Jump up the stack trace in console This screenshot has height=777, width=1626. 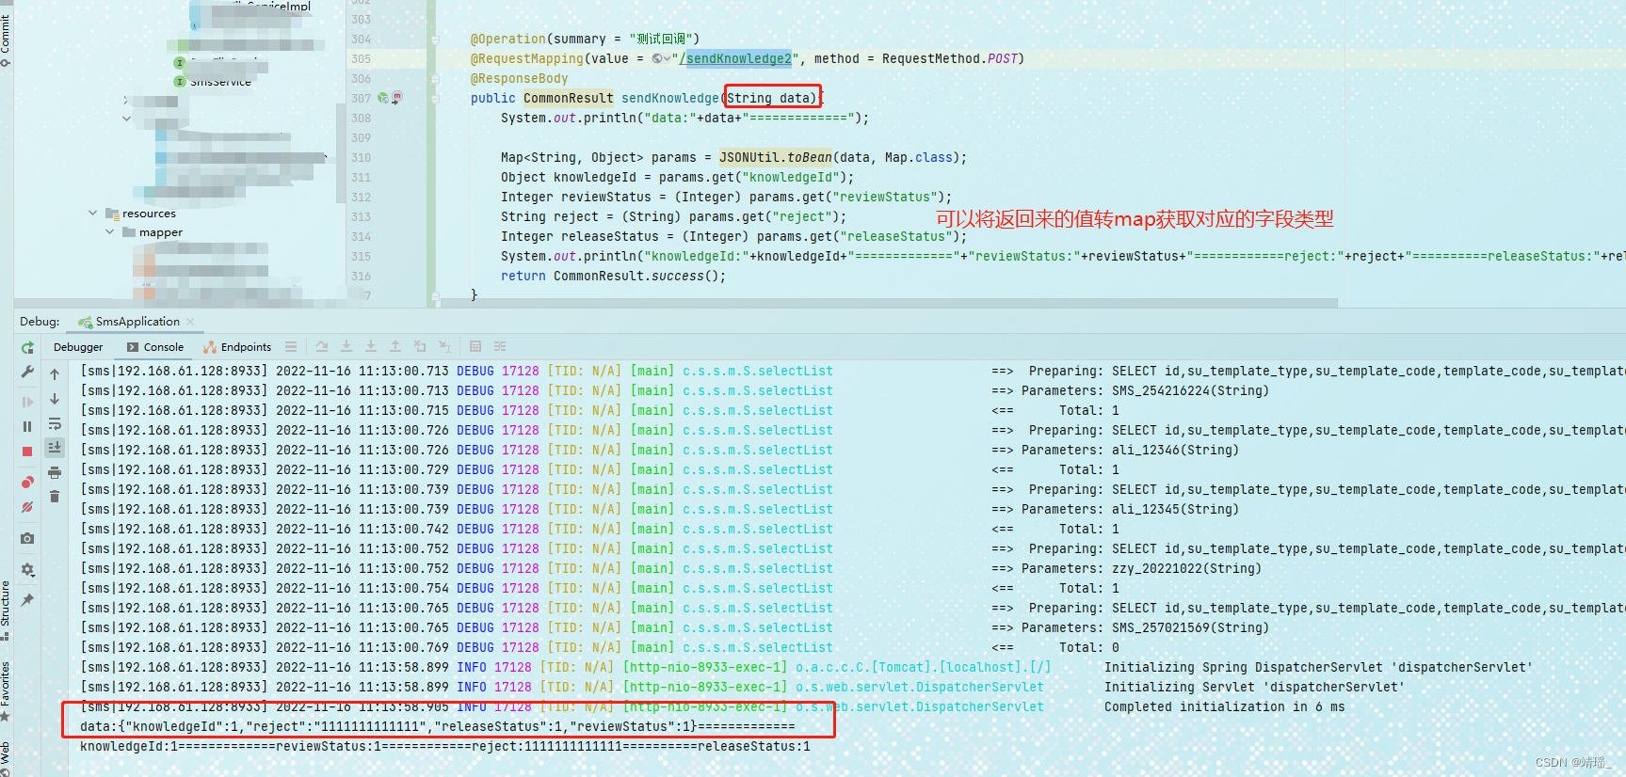(x=55, y=373)
